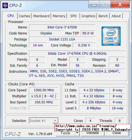Click the processor name Intel Core i7 6700K
132x140 pixels.
point(62,27)
